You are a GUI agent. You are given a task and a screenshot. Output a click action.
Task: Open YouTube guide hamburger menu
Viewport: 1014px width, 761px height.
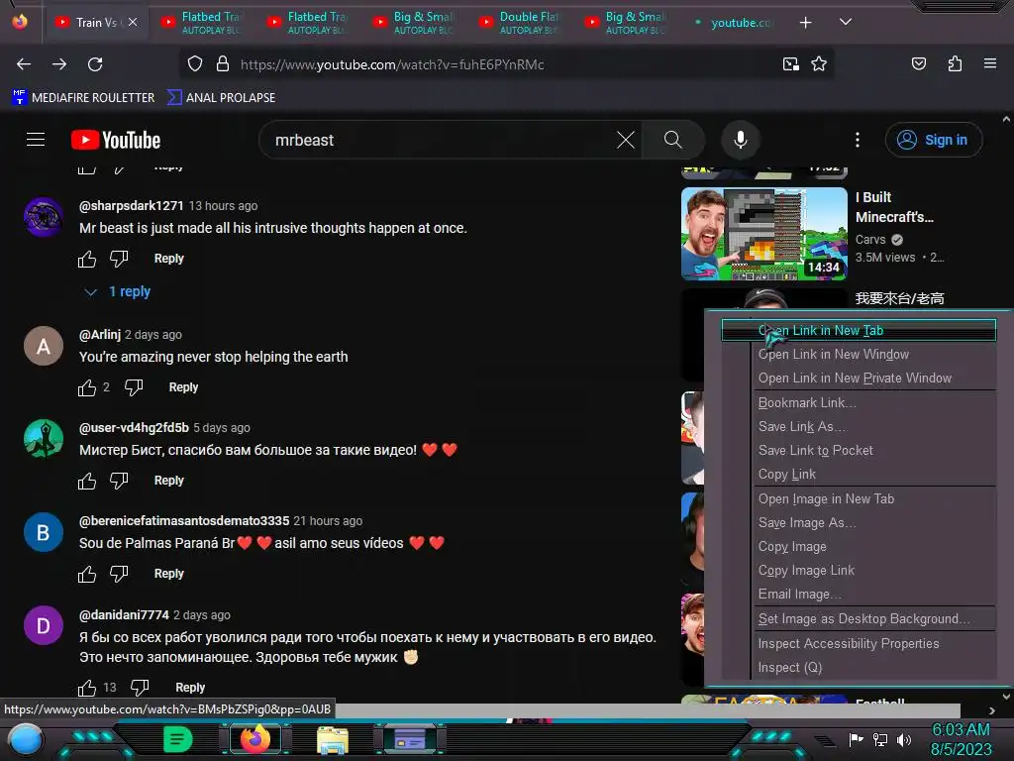[36, 140]
